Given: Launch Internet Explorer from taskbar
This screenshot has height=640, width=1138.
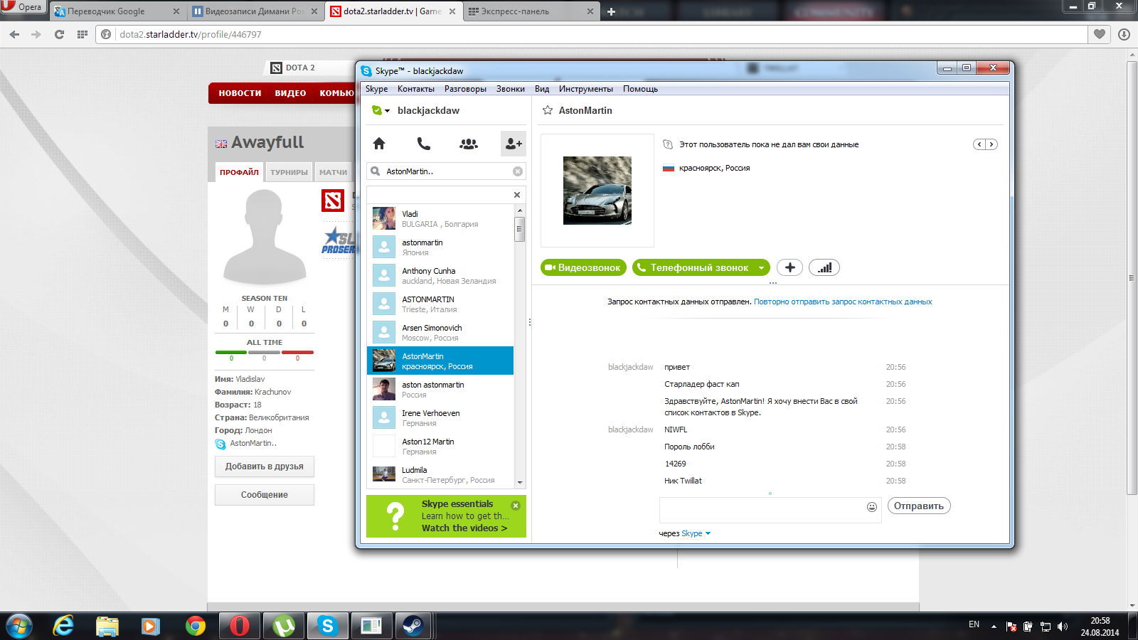Looking at the screenshot, I should pos(63,626).
